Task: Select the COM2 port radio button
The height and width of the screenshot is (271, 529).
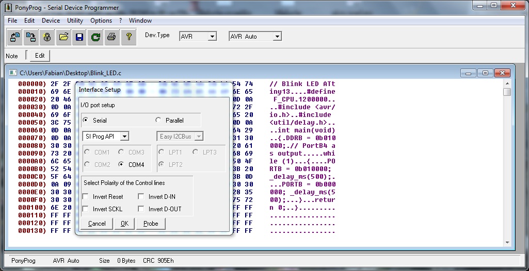Action: (x=87, y=165)
